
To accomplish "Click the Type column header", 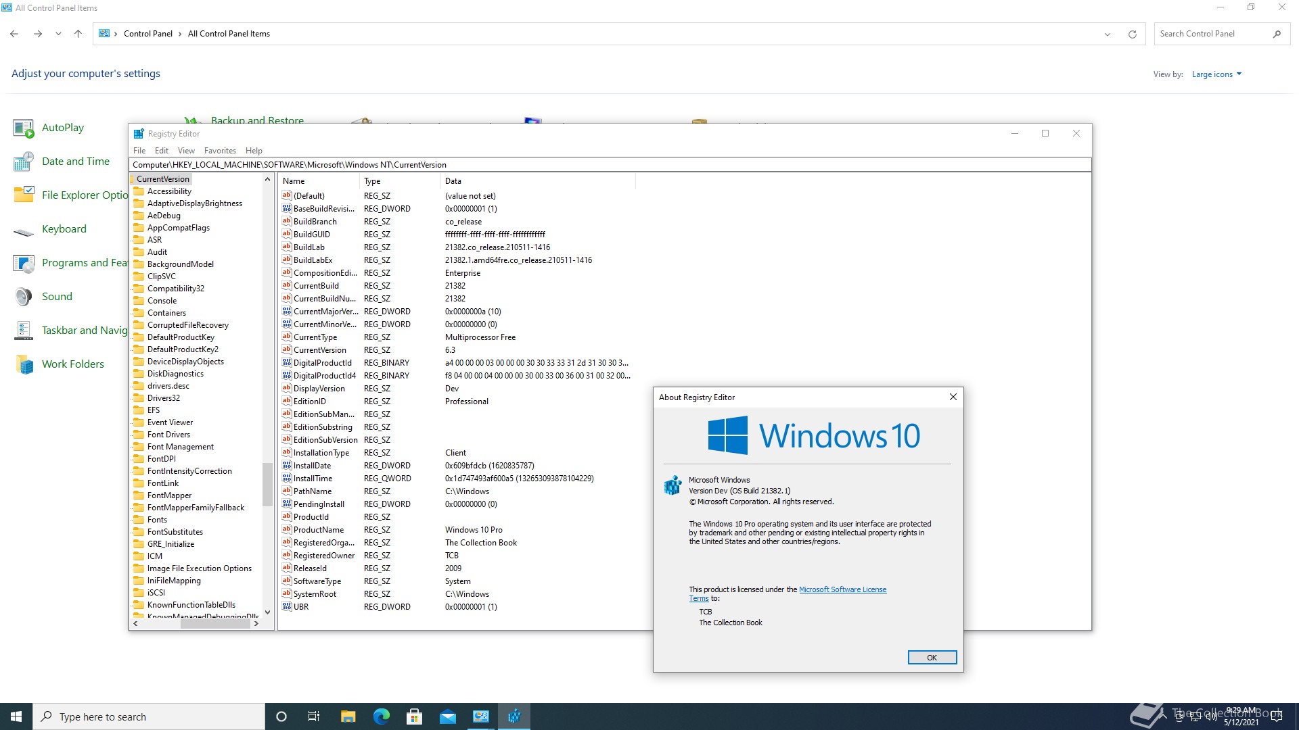I will tap(400, 181).
